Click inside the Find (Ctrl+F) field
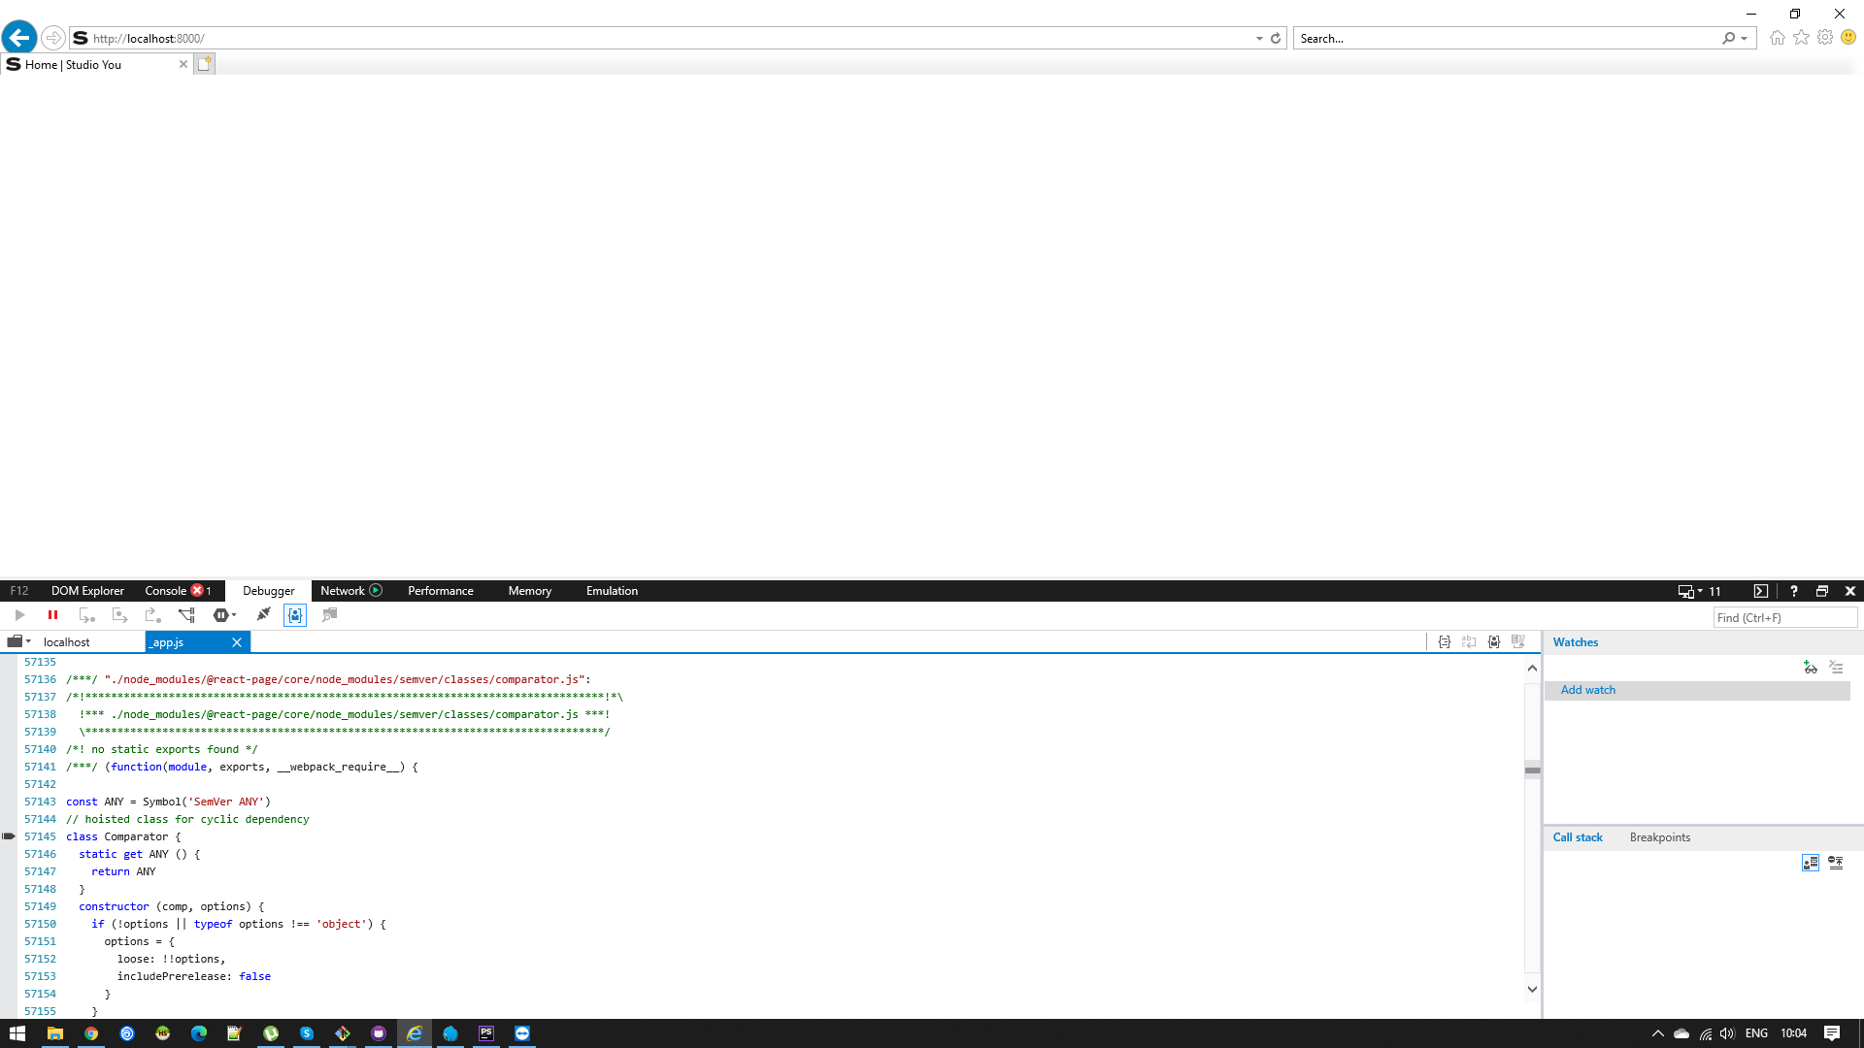 point(1784,617)
